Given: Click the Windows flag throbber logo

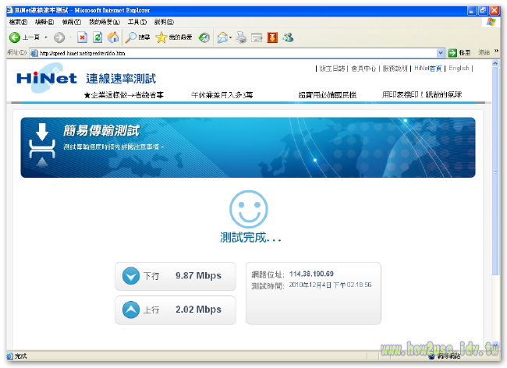Looking at the screenshot, I should click(x=491, y=22).
